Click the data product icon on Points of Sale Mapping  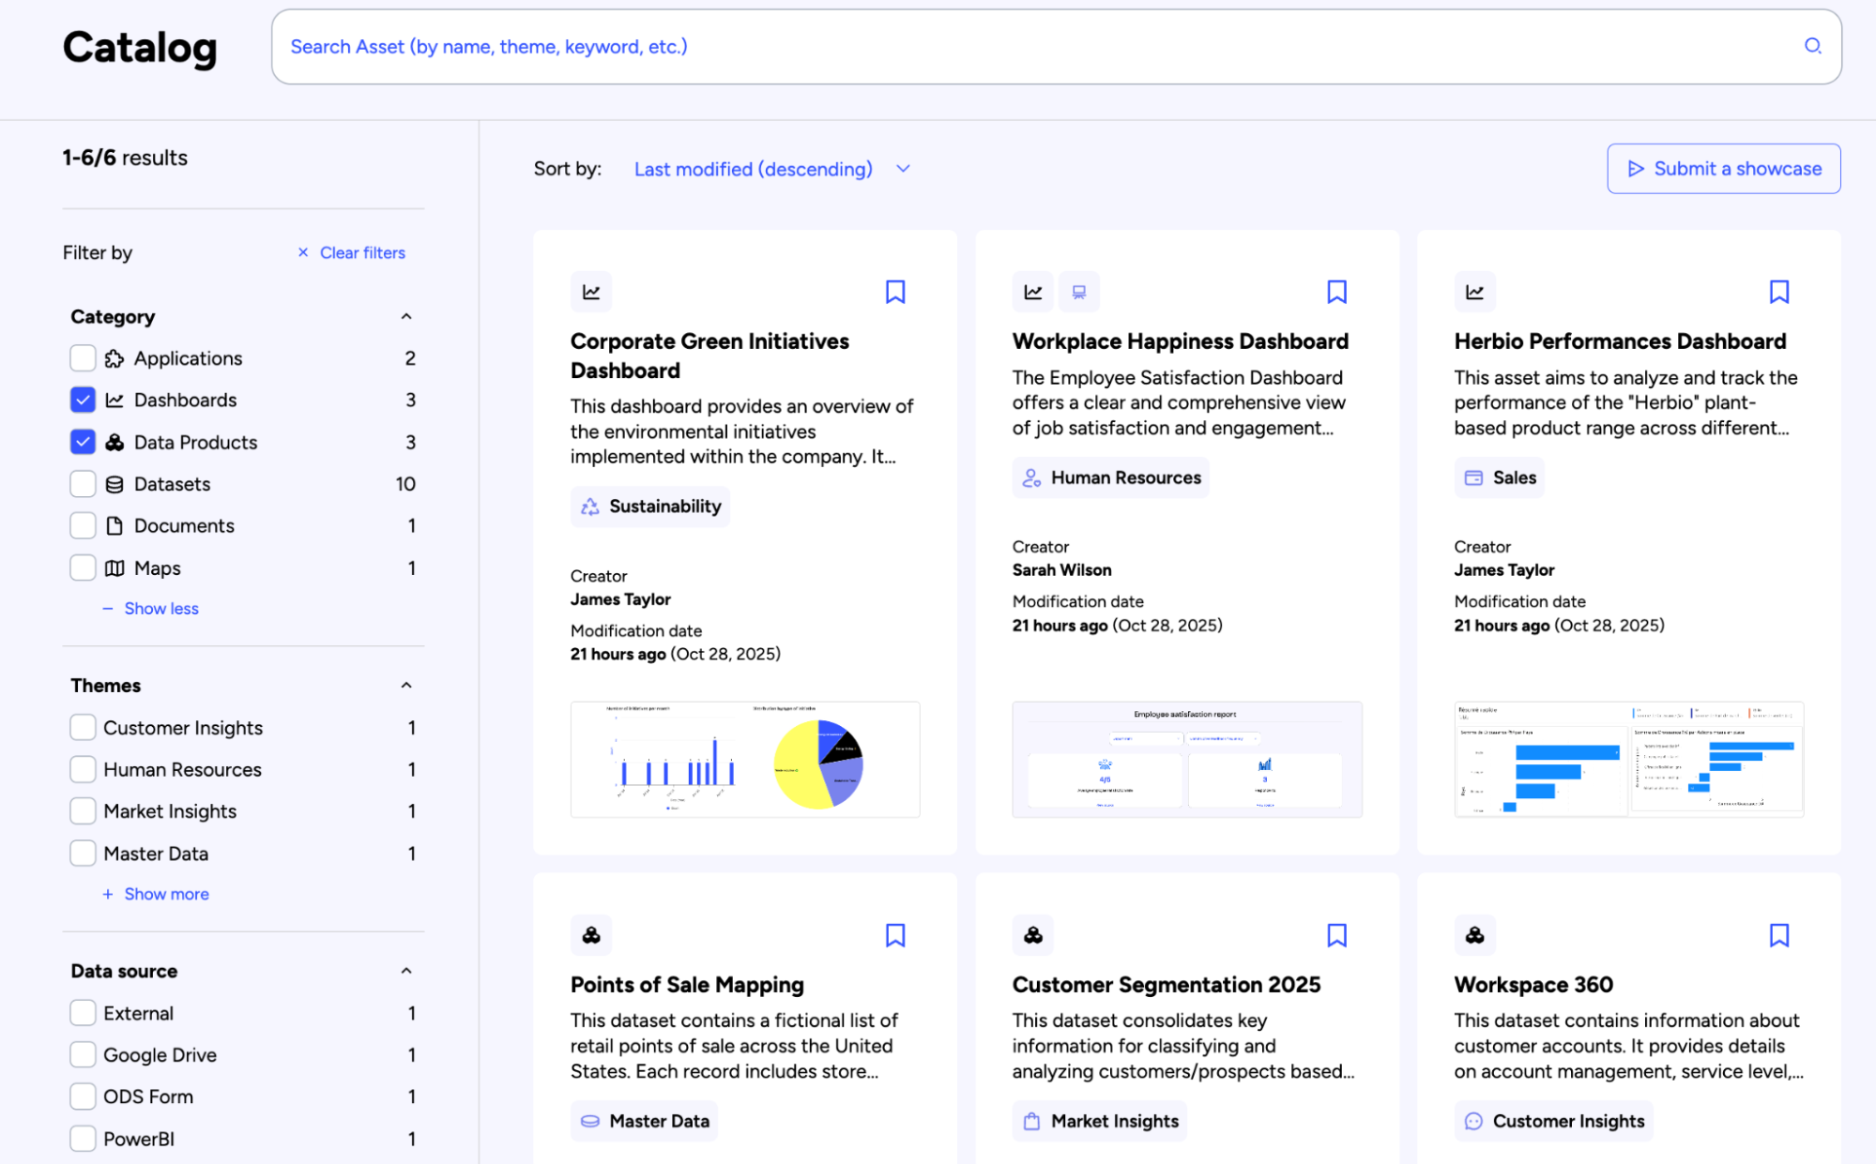(590, 935)
